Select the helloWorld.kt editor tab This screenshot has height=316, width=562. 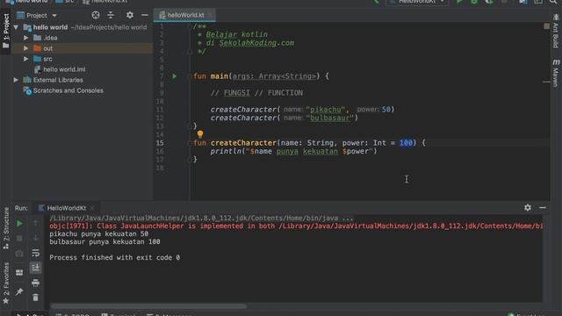(185, 15)
